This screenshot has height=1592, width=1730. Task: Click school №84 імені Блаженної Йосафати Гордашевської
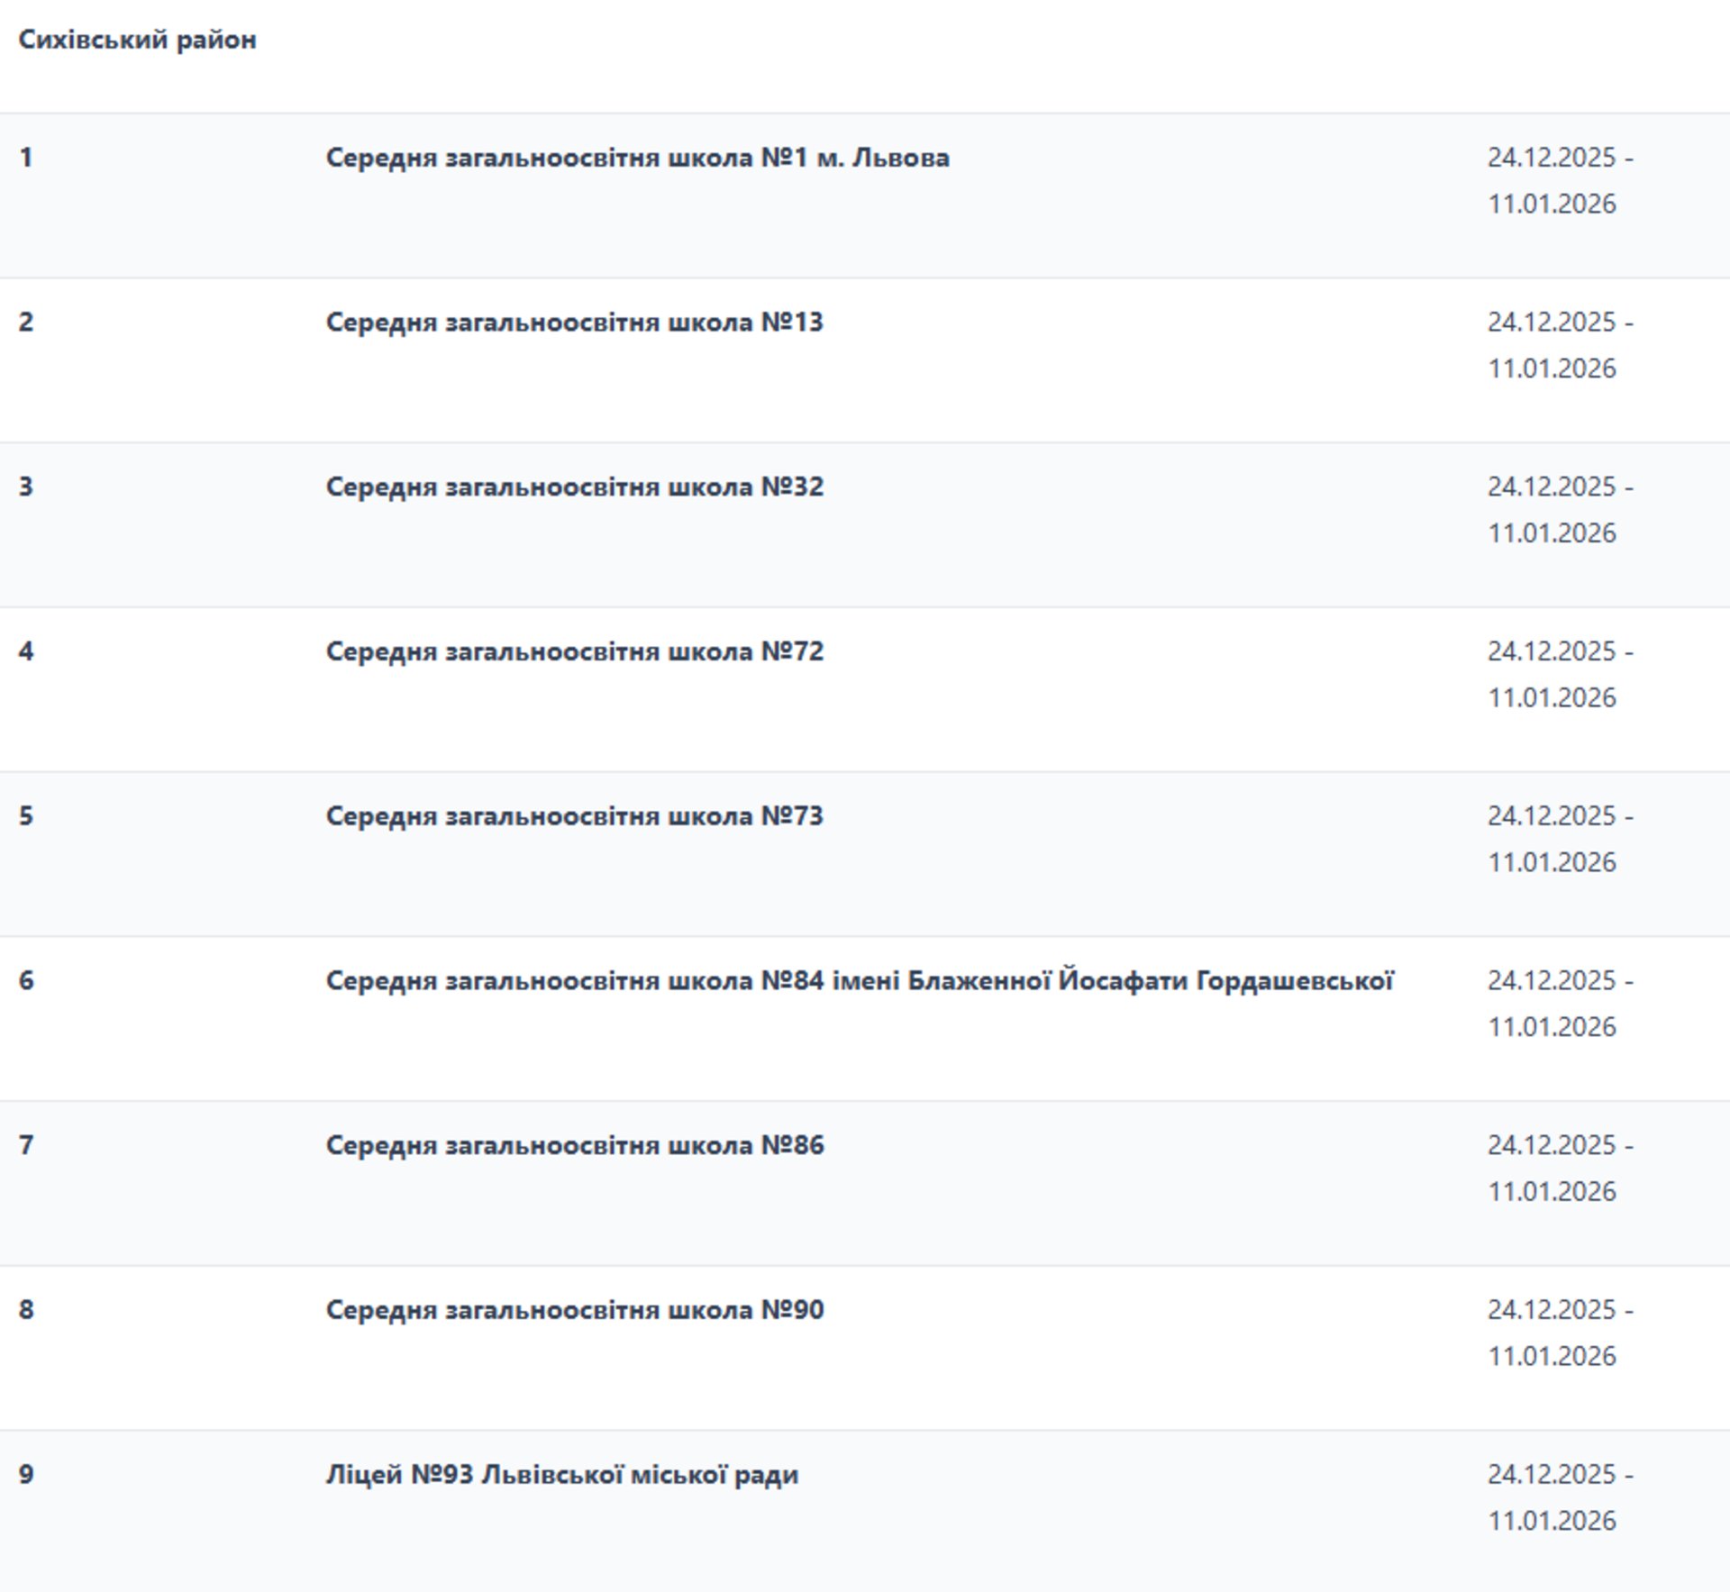tap(859, 980)
